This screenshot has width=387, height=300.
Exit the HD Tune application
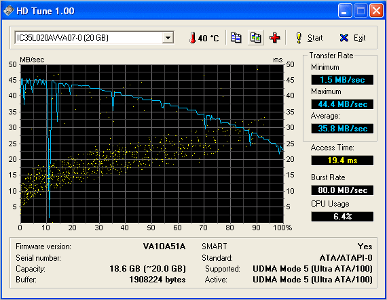[352, 38]
